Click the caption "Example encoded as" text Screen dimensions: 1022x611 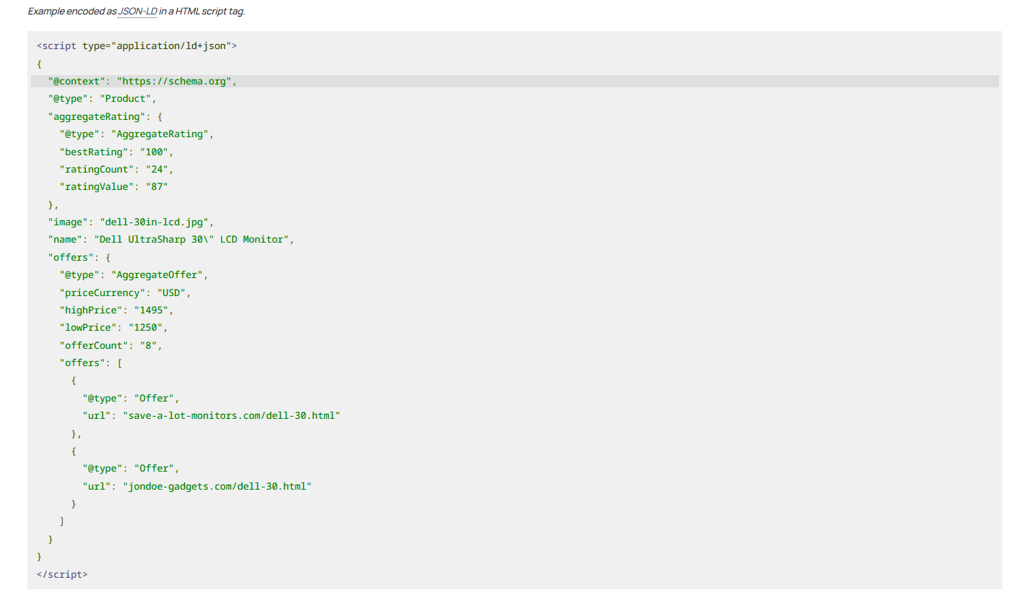click(x=72, y=12)
